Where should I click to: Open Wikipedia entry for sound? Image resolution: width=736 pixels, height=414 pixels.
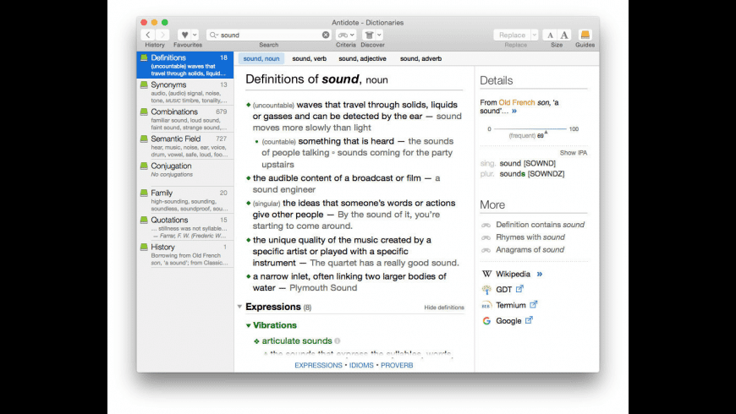tap(513, 275)
